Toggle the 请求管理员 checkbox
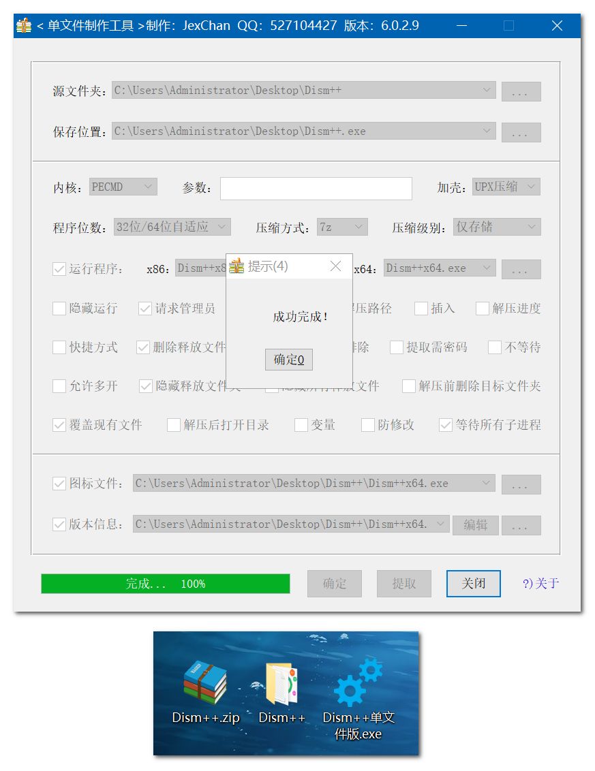This screenshot has height=771, width=595. [x=145, y=309]
